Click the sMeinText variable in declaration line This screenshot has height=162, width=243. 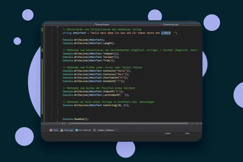[x=79, y=33]
